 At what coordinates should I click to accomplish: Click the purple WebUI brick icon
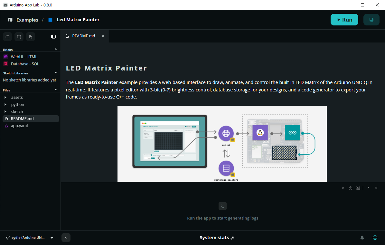click(x=6, y=57)
